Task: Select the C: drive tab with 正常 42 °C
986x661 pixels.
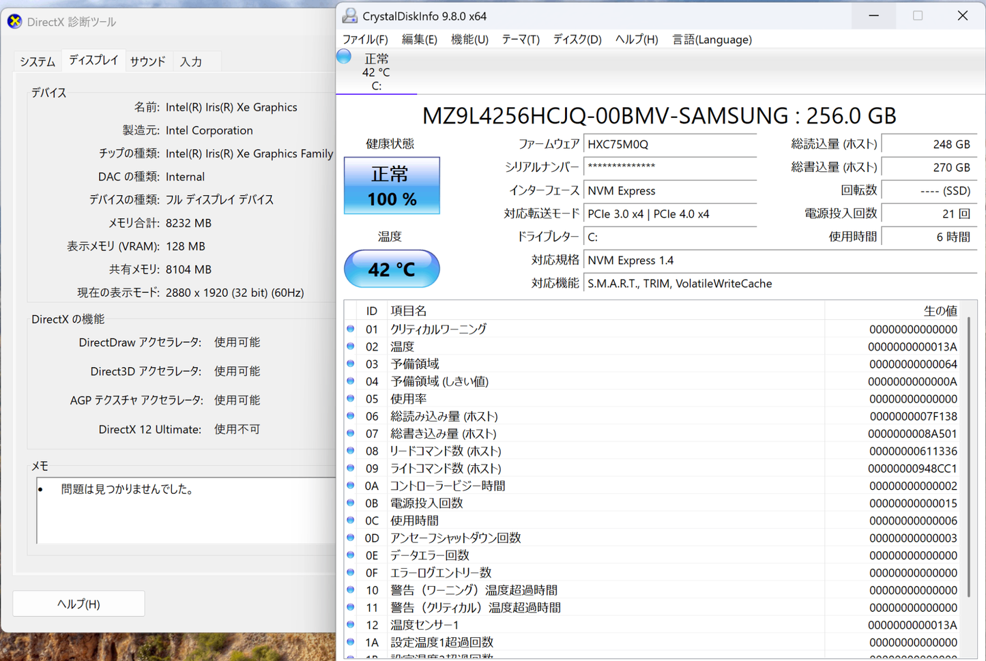Action: point(377,72)
